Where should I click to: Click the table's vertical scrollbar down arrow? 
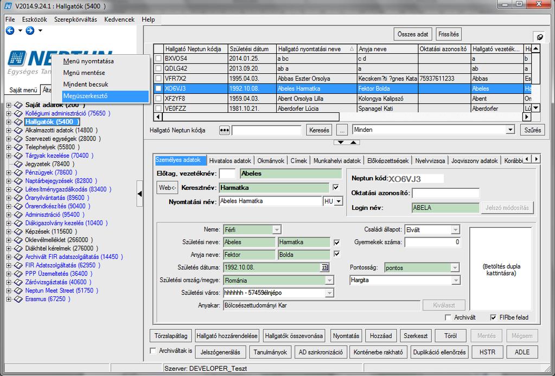point(536,108)
